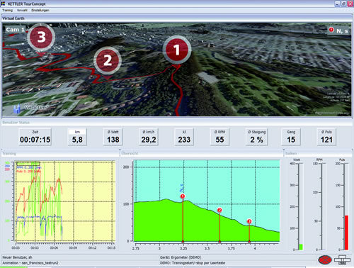This screenshot has width=354, height=268.
Task: Select the Ø RPM 55 readout
Action: coord(219,137)
